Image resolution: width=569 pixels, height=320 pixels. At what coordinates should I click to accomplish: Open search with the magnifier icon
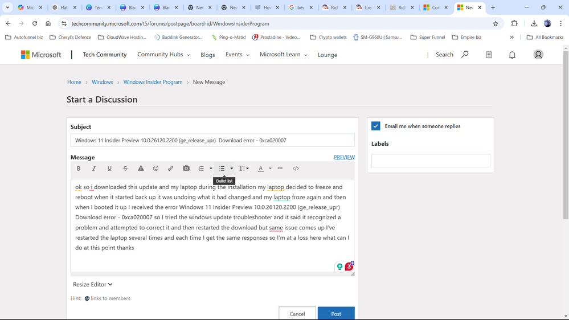pos(465,55)
